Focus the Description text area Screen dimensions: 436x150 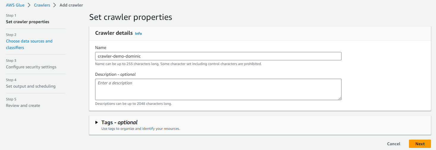point(218,89)
